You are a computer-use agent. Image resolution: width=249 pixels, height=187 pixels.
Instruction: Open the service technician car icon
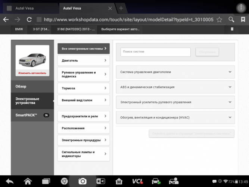coord(174,181)
